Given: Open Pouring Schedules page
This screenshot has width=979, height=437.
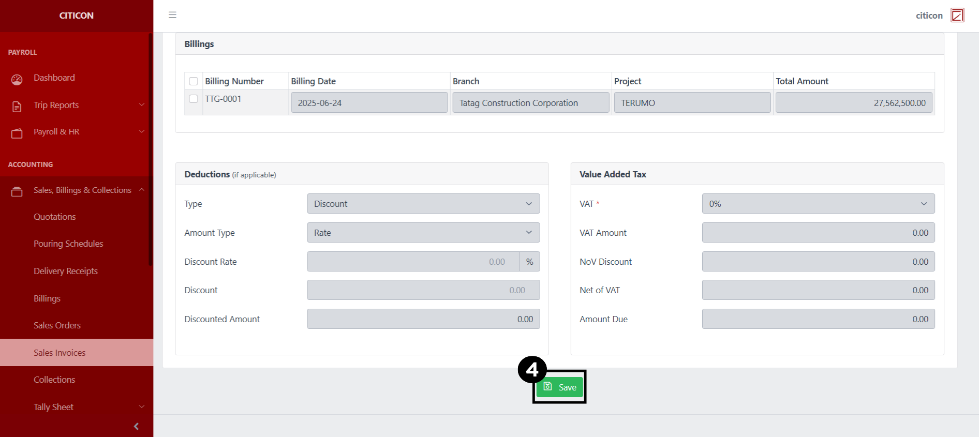Looking at the screenshot, I should coord(68,244).
